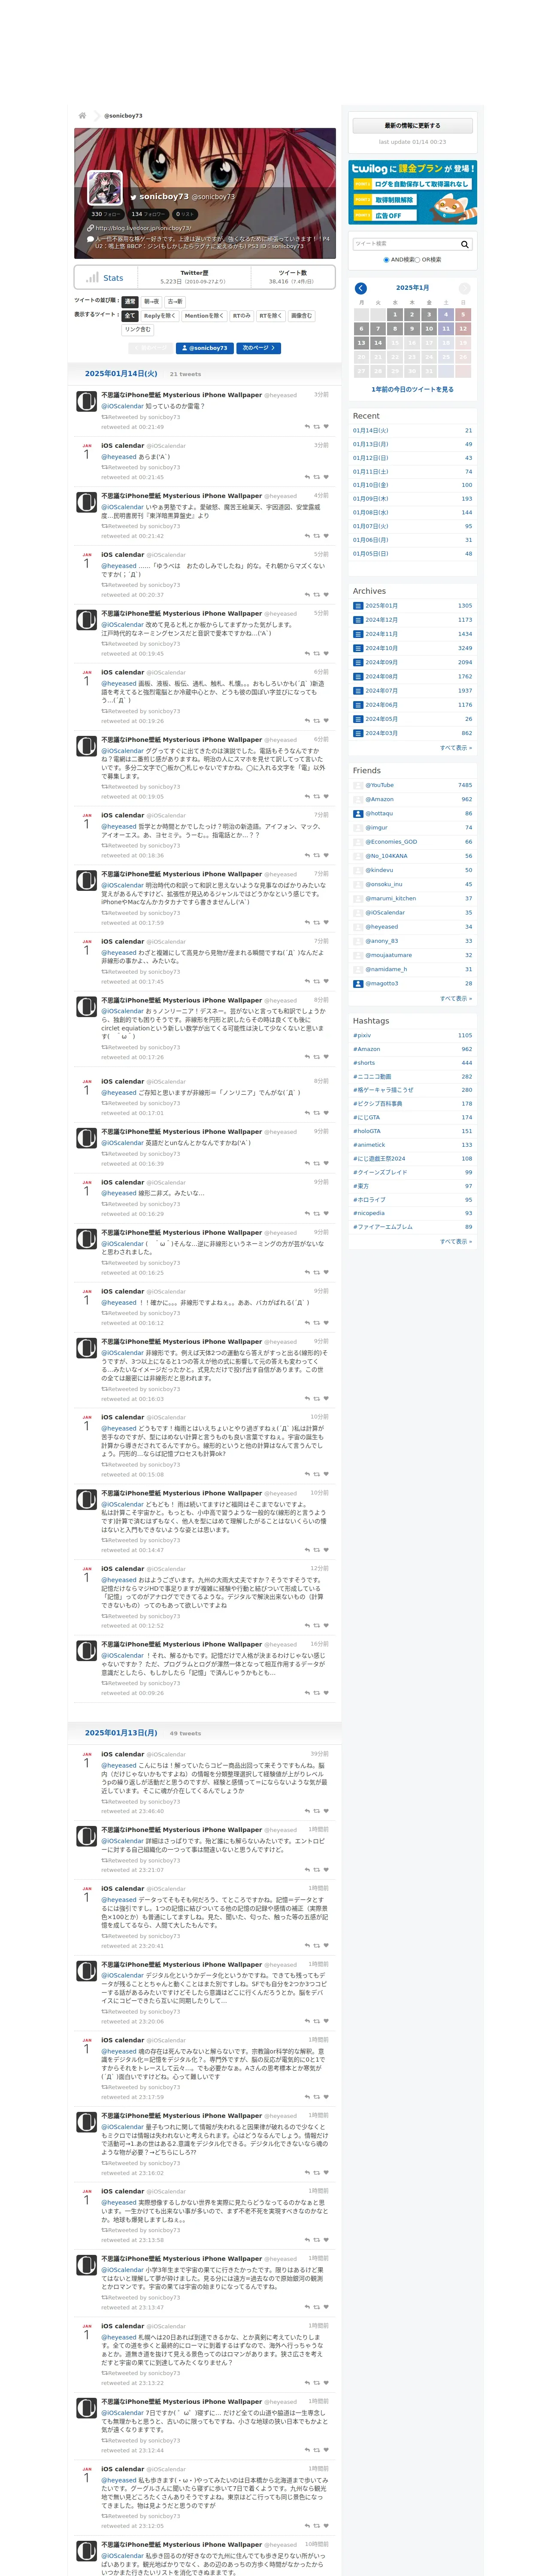Click the blue @sonicboy73 button
Screen dimensions: 551x2576
coord(205,348)
